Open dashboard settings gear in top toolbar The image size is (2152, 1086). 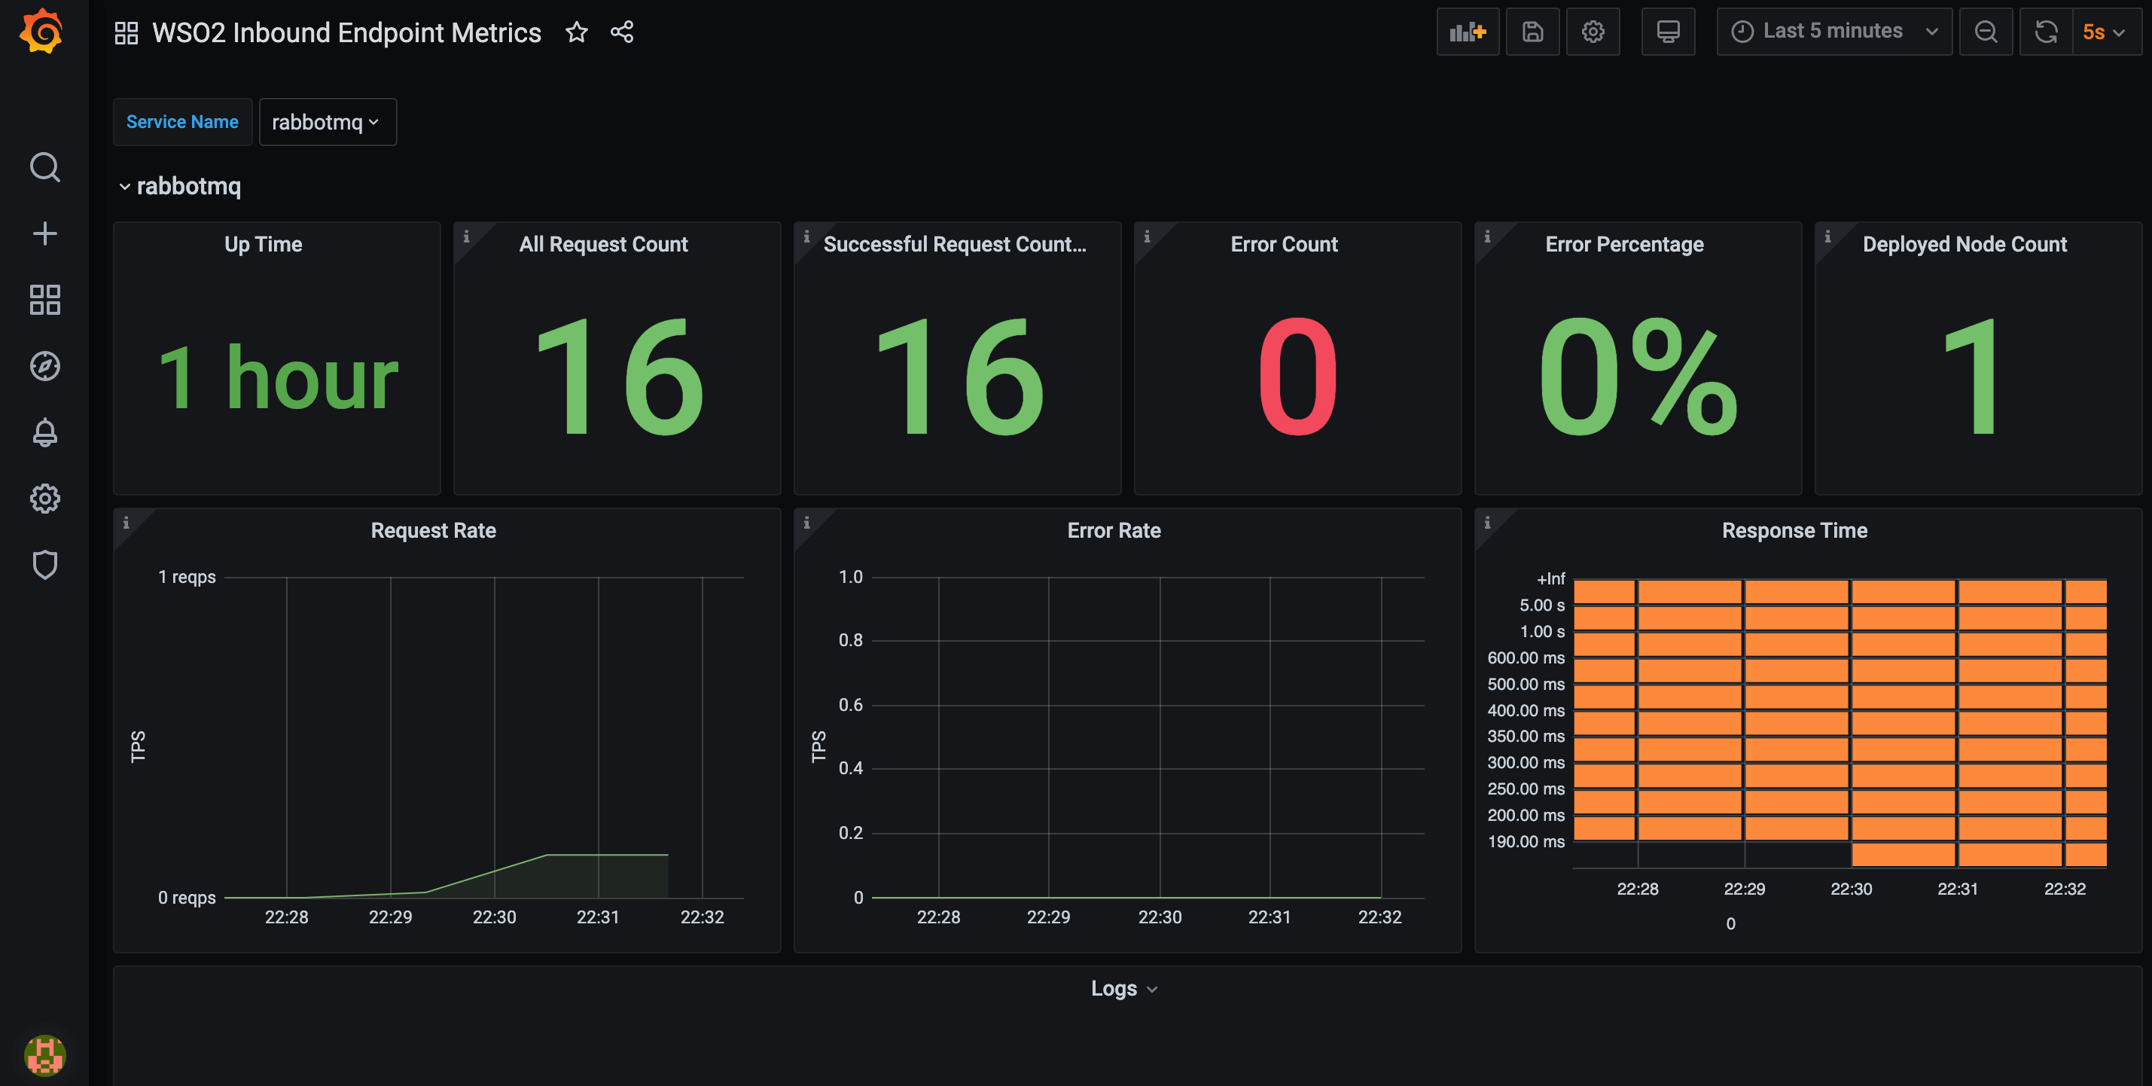point(1593,32)
